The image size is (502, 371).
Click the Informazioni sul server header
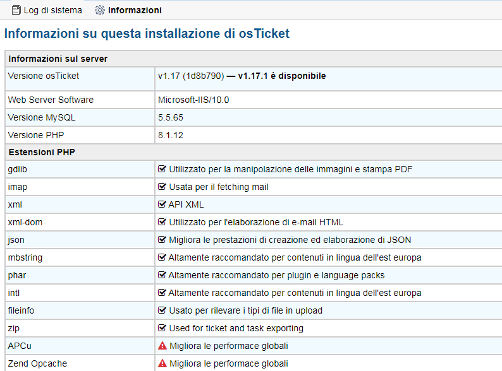[58, 59]
